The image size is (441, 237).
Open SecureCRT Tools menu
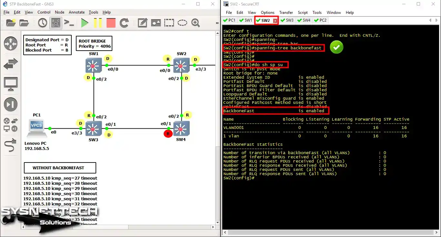coord(317,13)
